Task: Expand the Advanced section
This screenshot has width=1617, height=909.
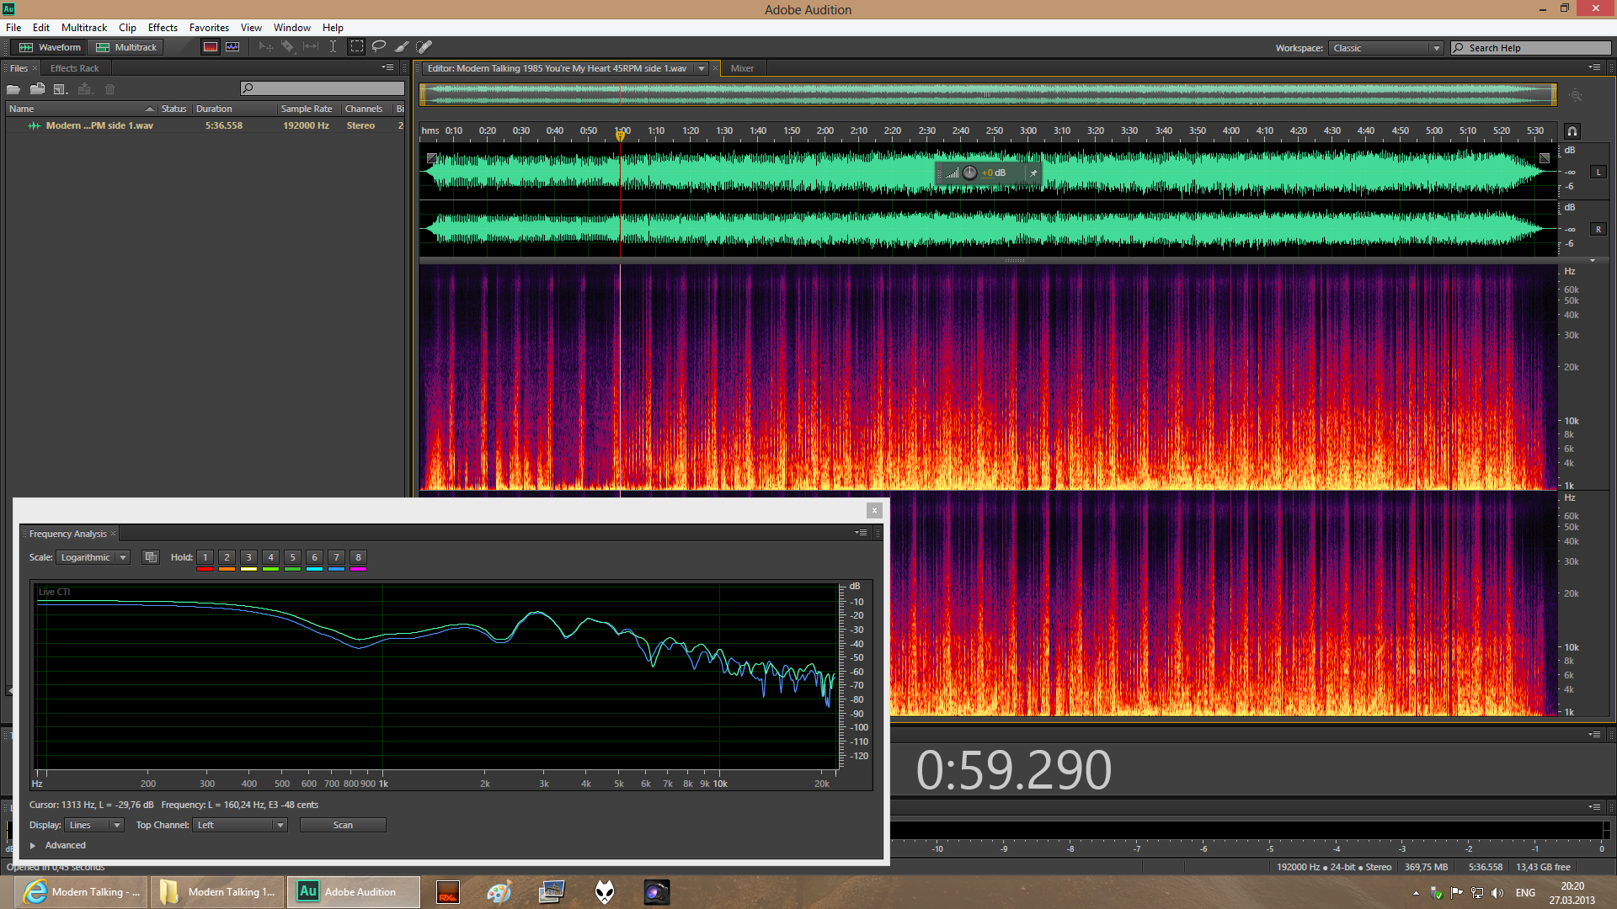Action: tap(33, 845)
